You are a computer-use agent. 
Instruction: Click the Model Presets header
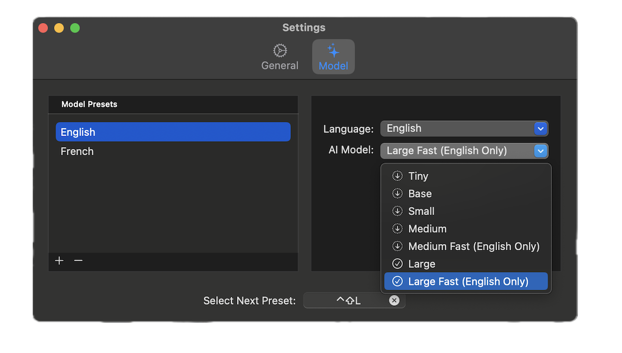click(173, 104)
